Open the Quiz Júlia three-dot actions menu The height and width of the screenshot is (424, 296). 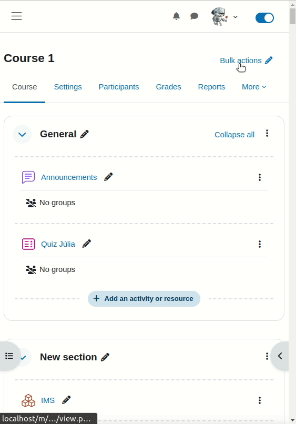click(260, 244)
